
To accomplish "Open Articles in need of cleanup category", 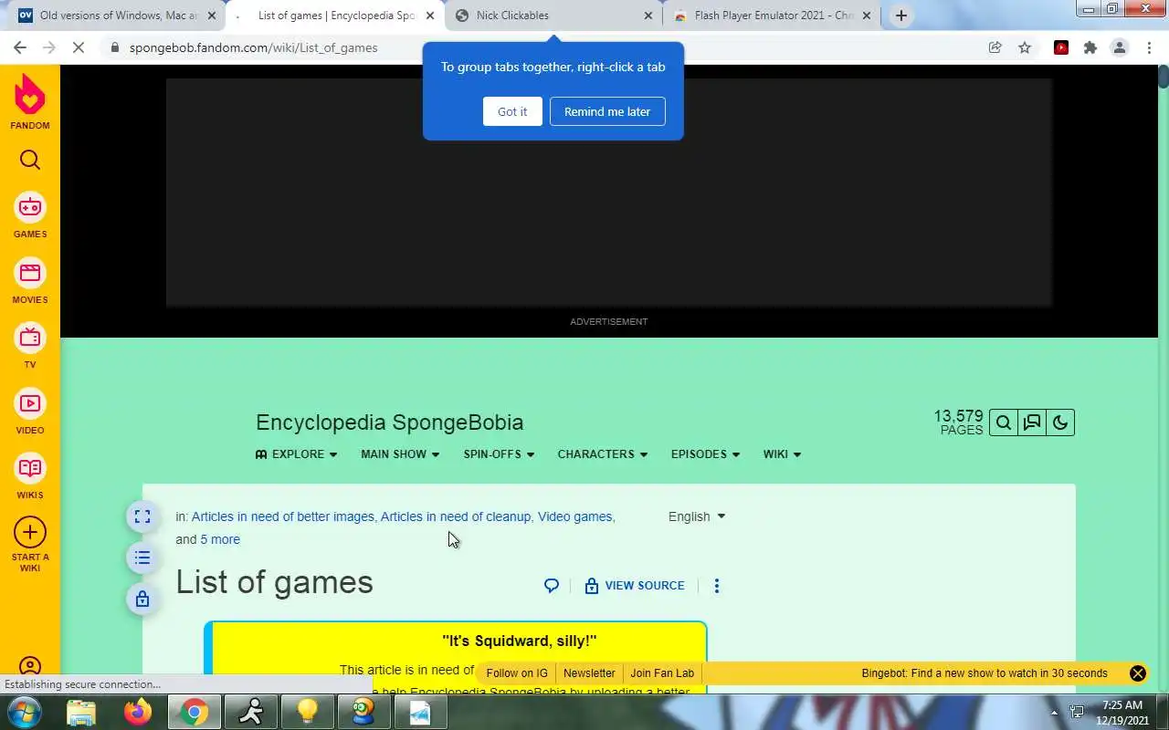I will point(456,516).
